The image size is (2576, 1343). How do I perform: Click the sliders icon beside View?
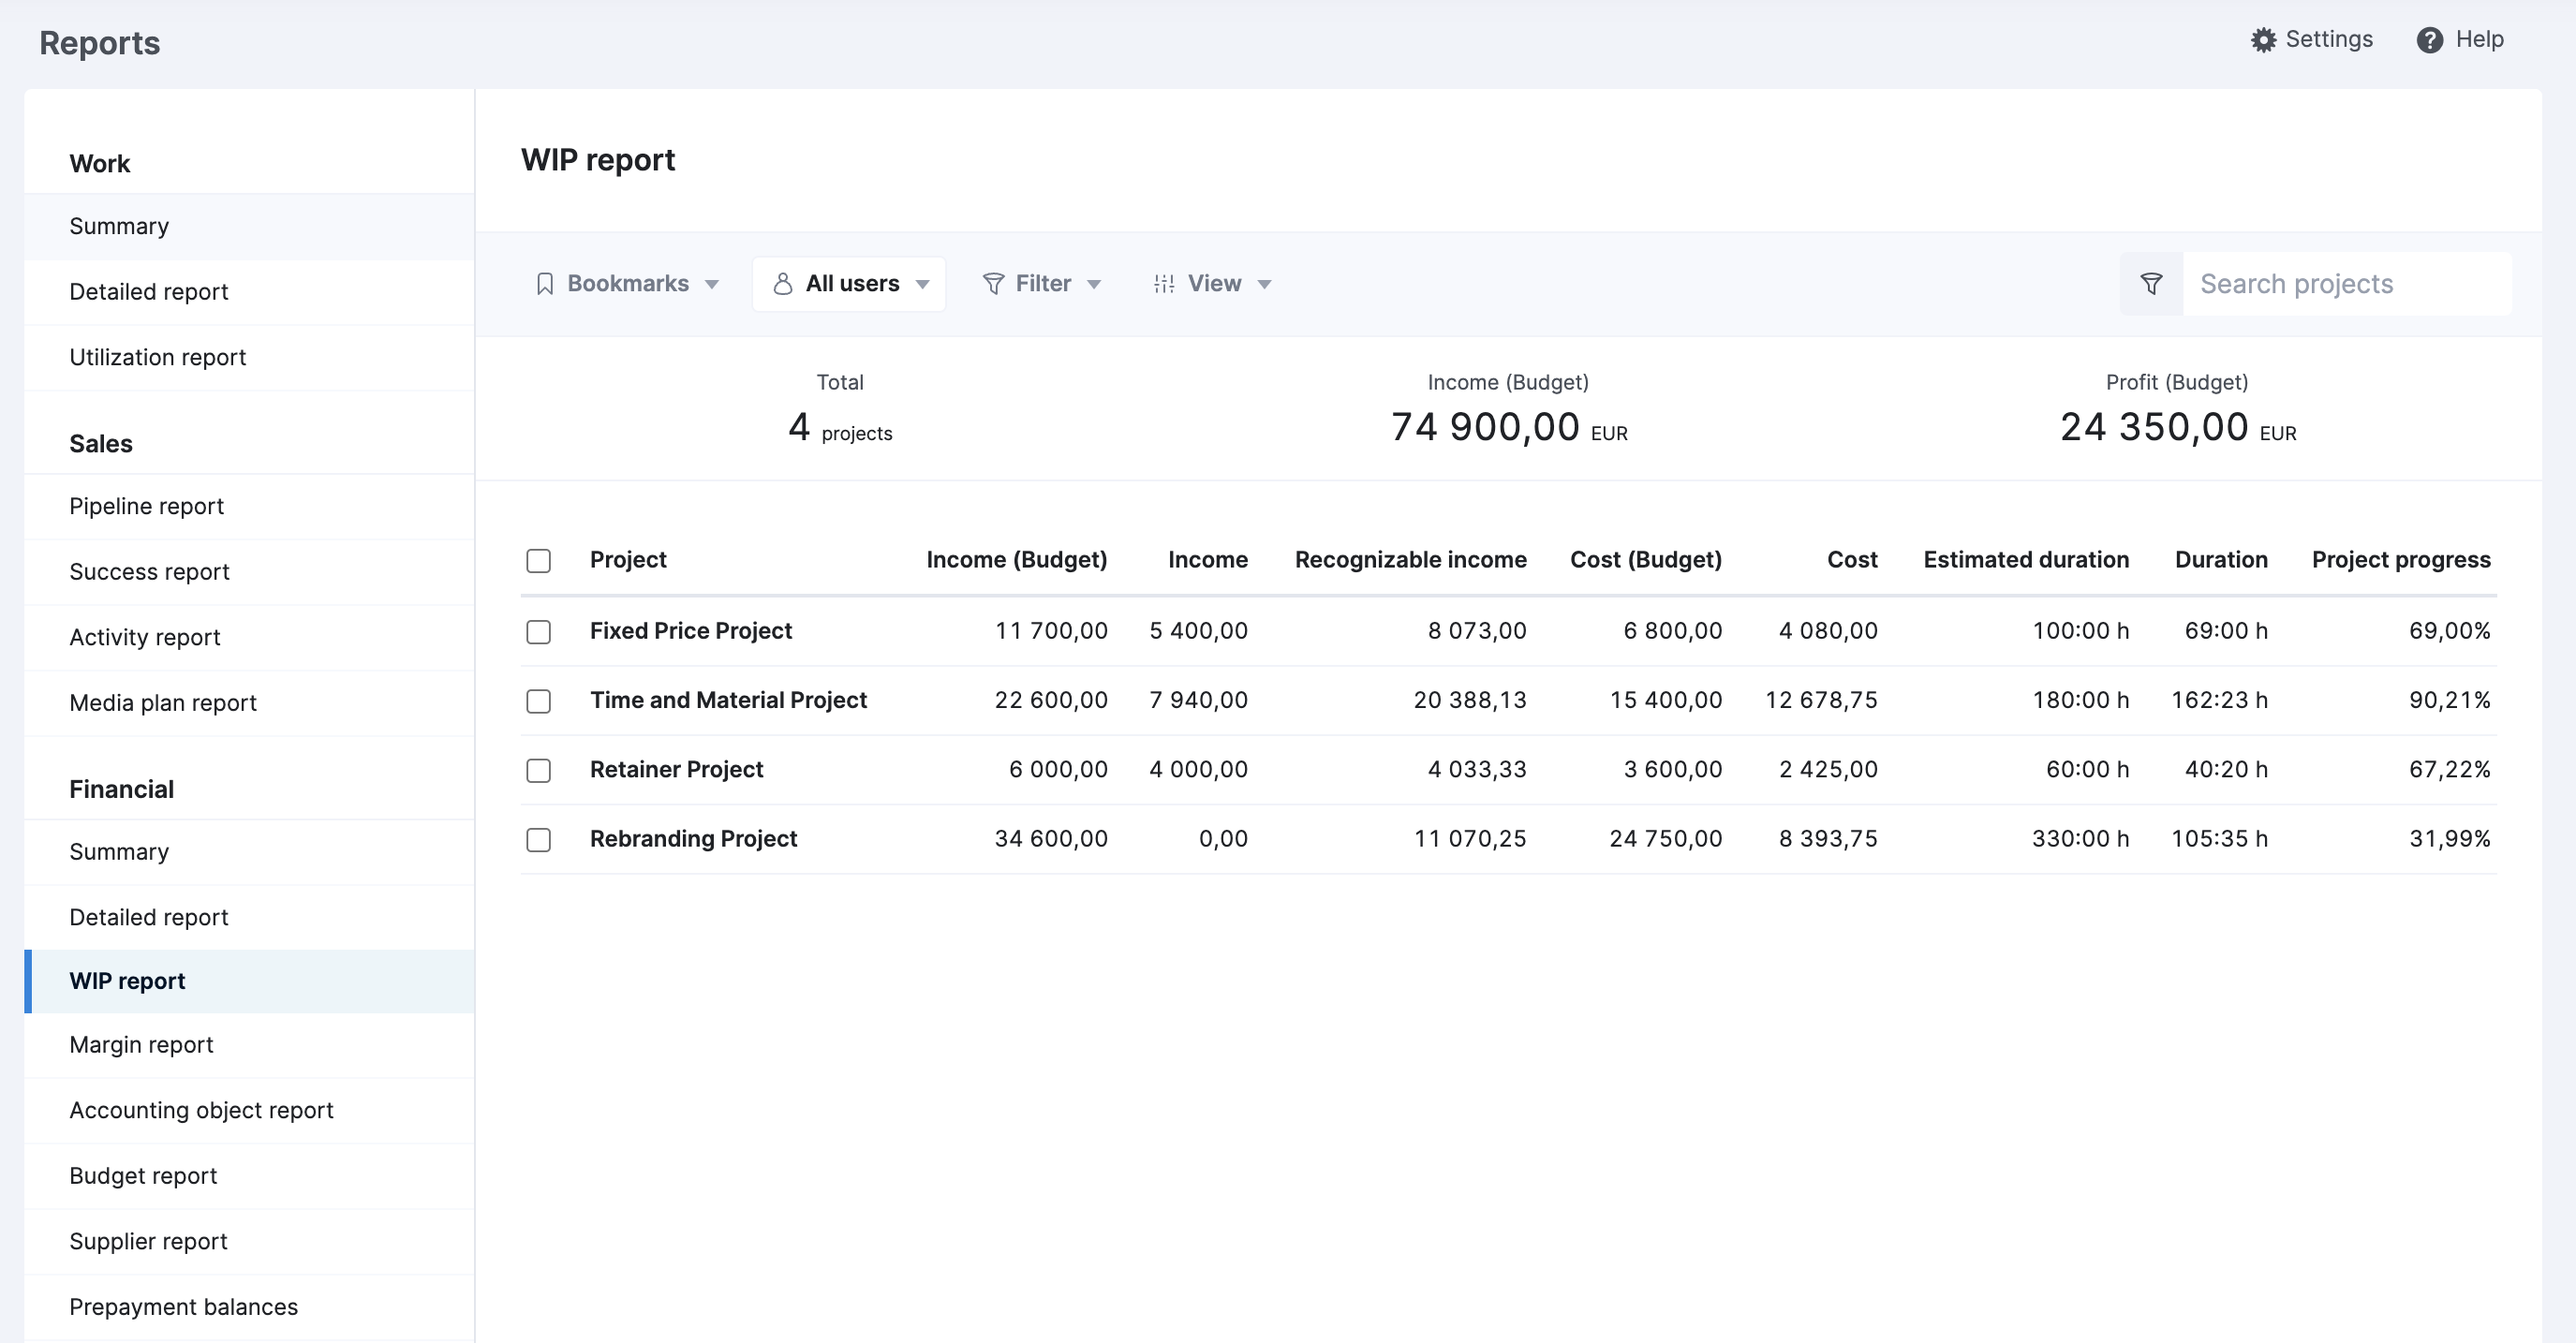pos(1164,284)
